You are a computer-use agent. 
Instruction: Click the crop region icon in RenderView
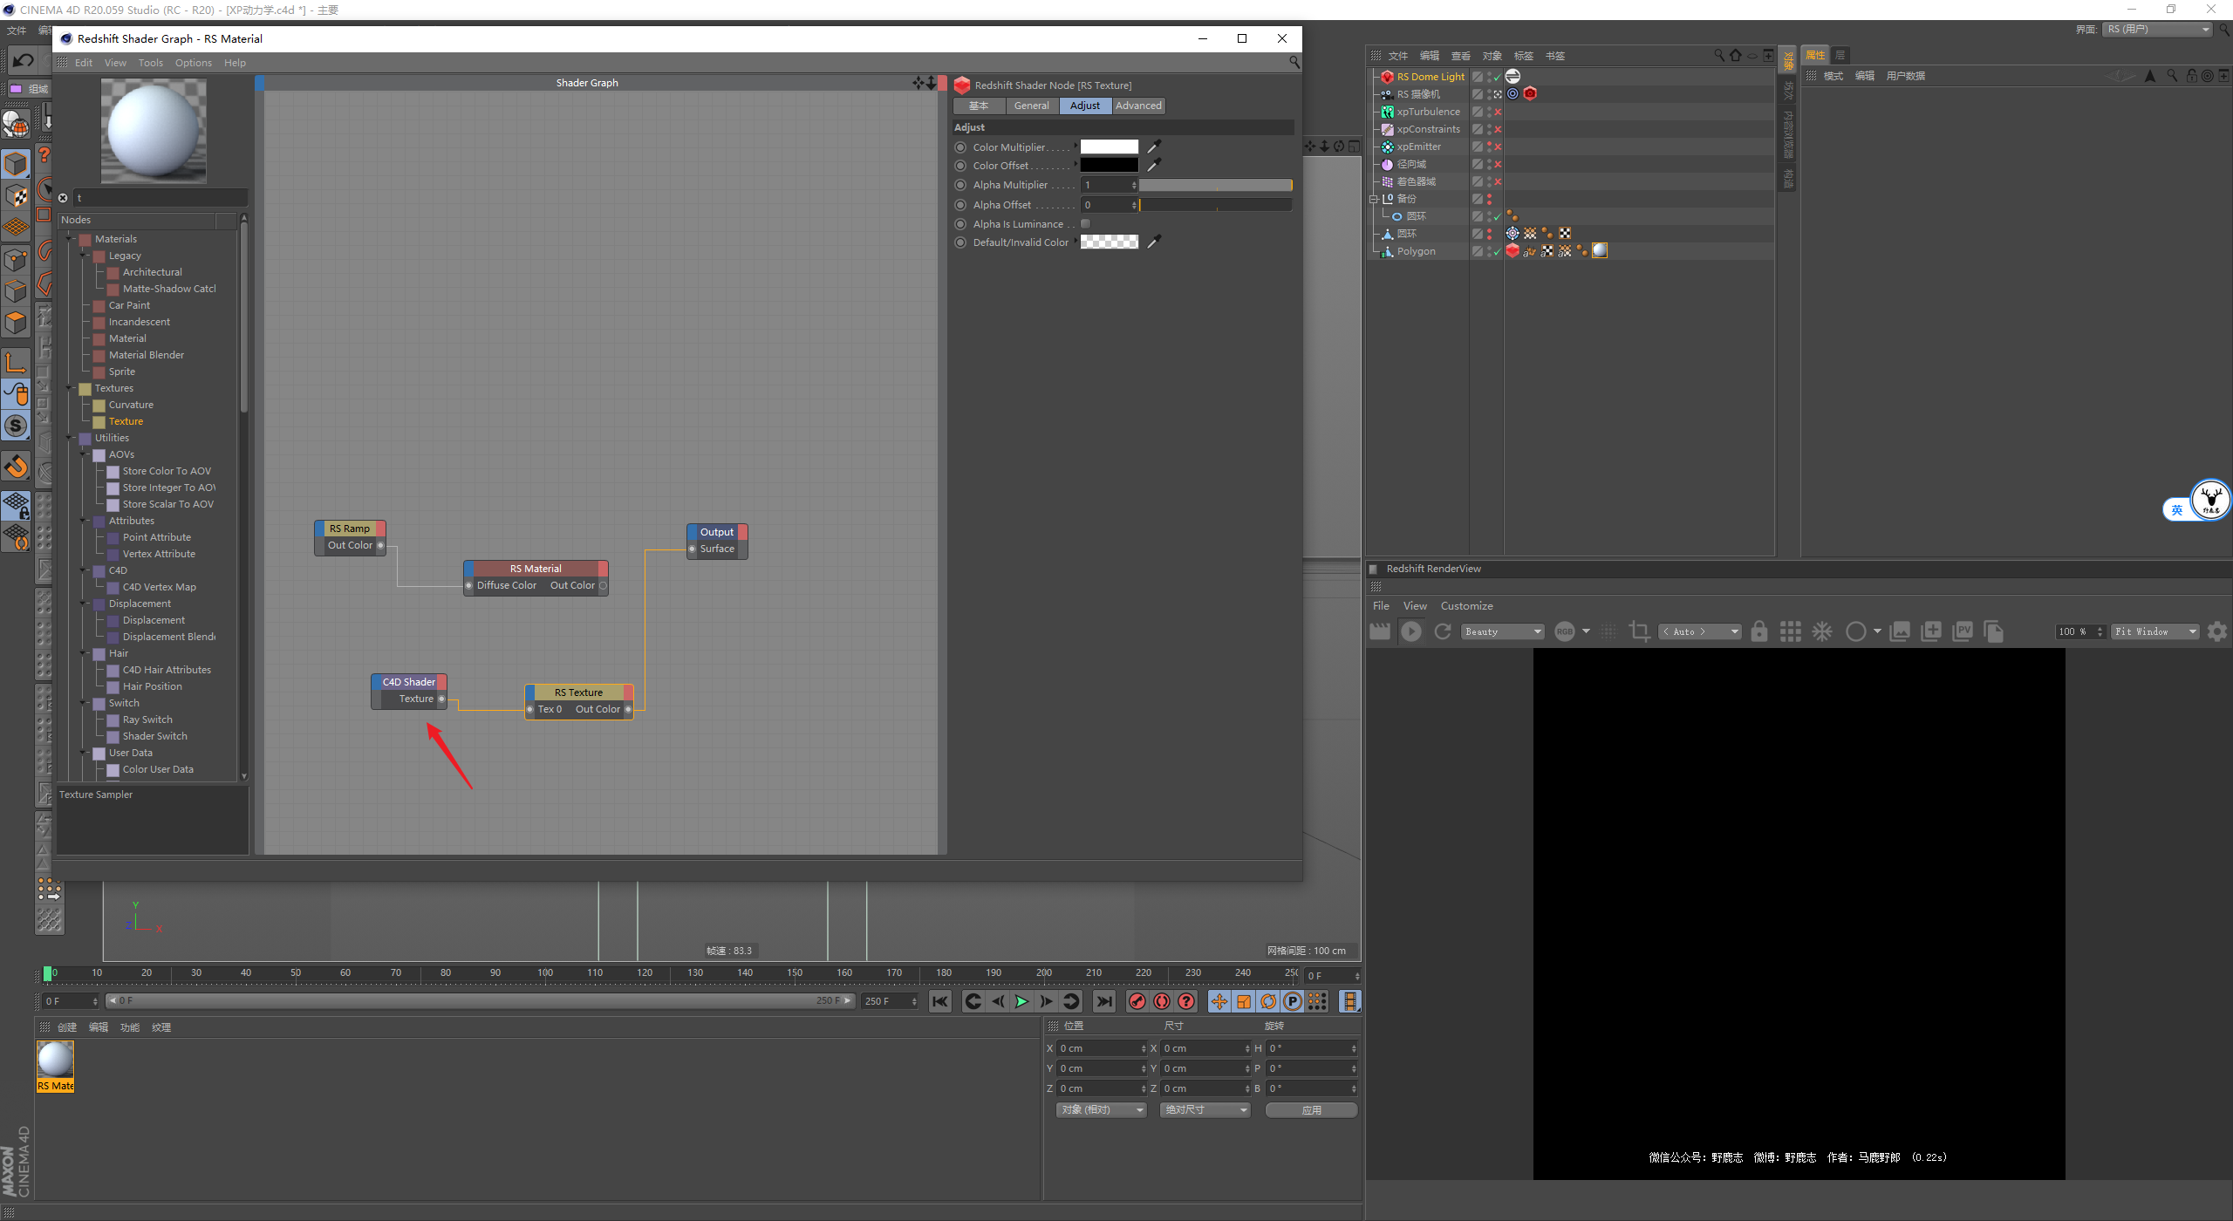point(1639,631)
